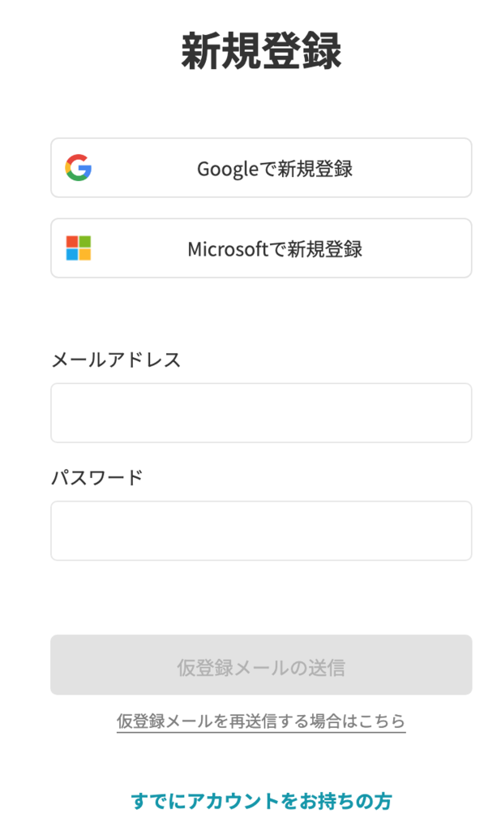501x831 pixels.
Task: Focus the パスワード input field
Action: (x=261, y=531)
